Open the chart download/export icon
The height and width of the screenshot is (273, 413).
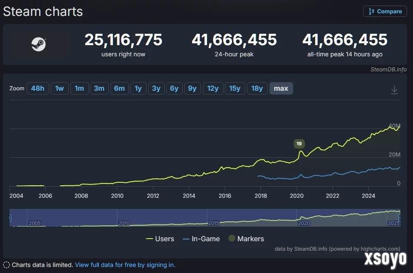[x=394, y=89]
